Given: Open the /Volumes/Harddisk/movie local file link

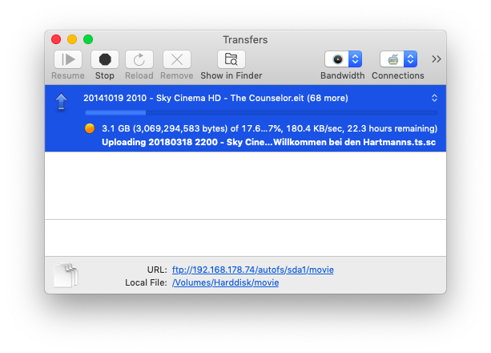Looking at the screenshot, I should tap(225, 282).
